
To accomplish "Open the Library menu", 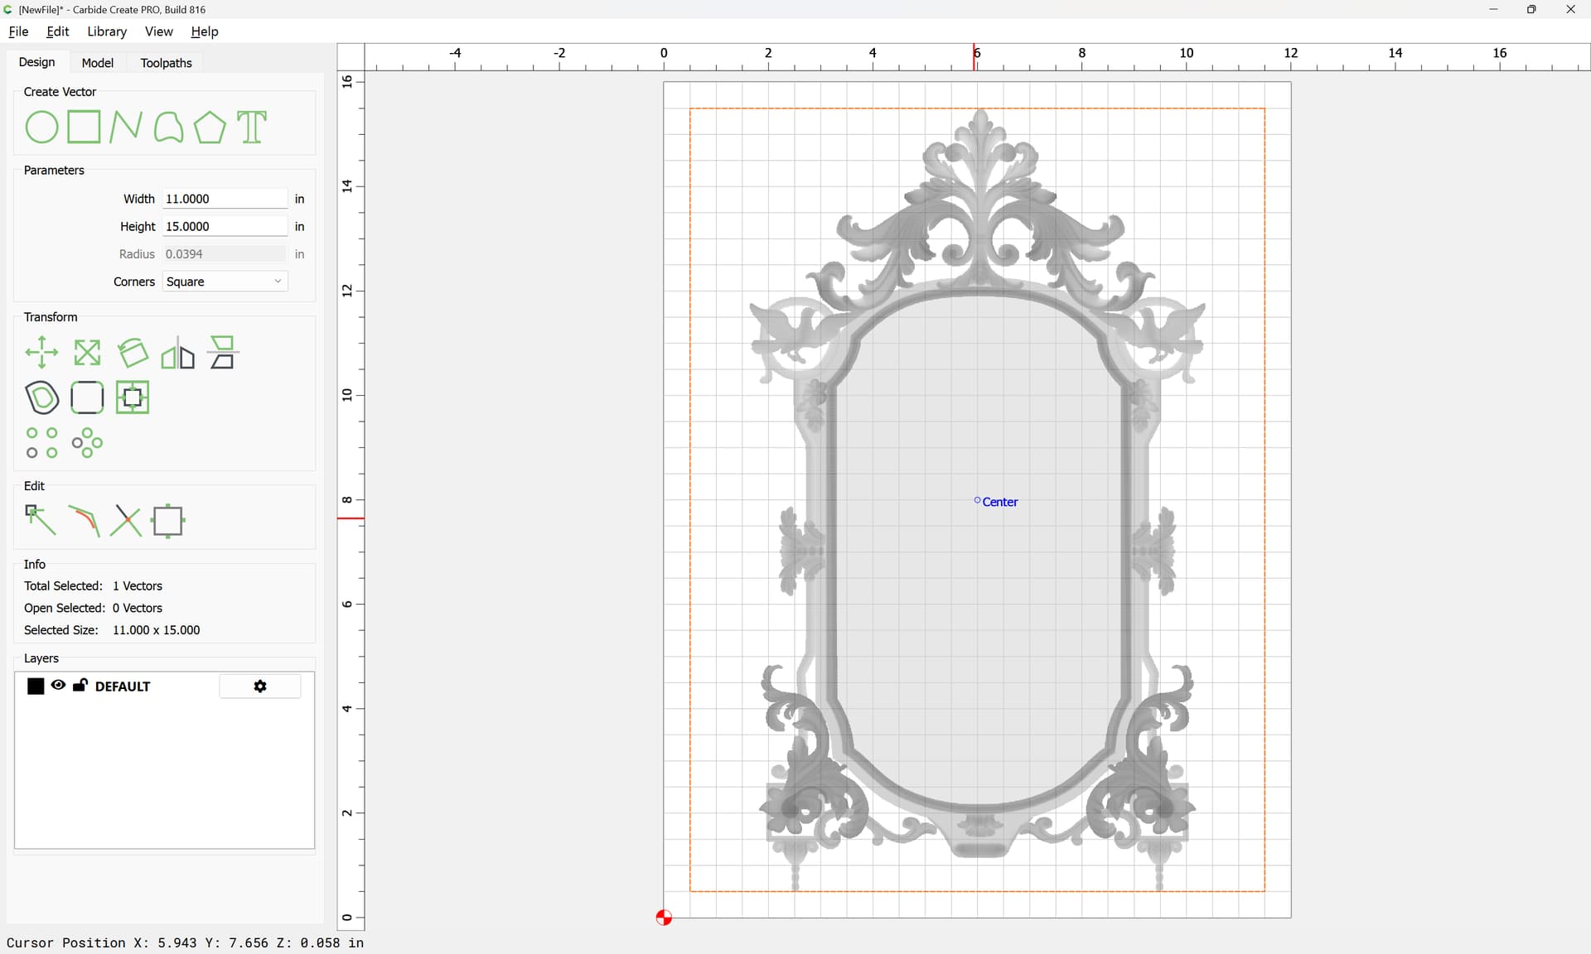I will click(107, 31).
